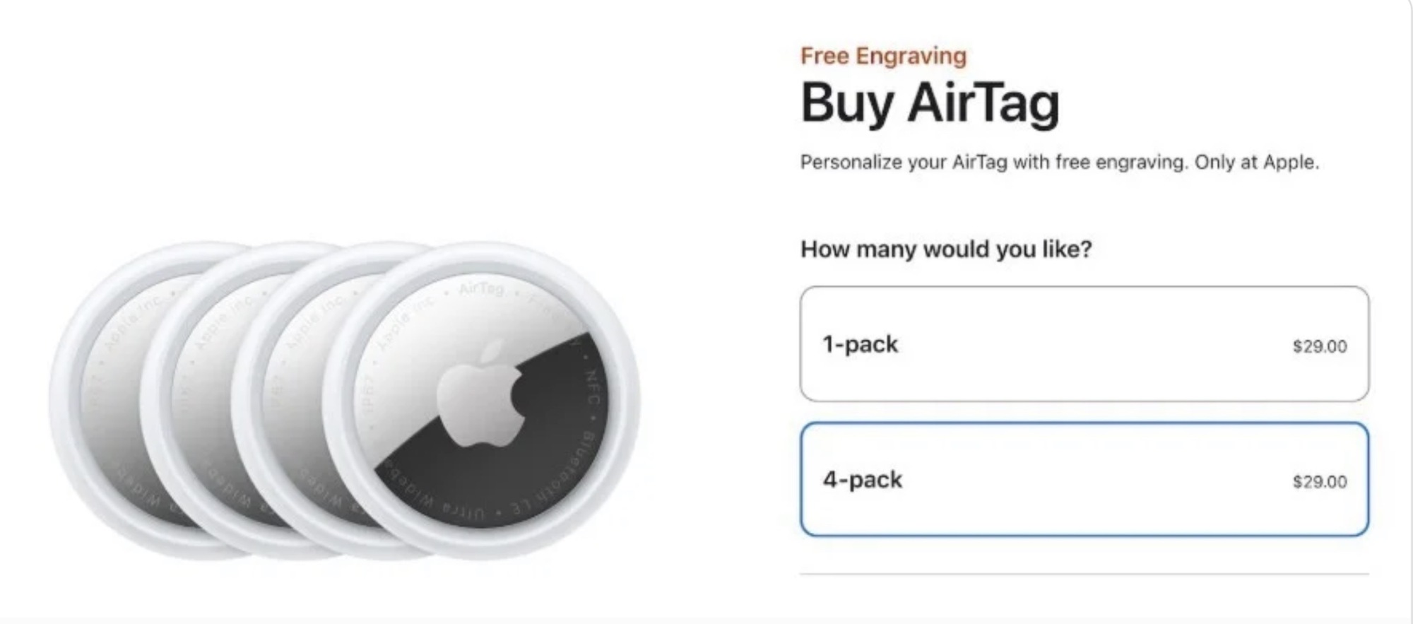Click the $29.00 price beside 4-pack
The height and width of the screenshot is (624, 1413).
(1320, 481)
